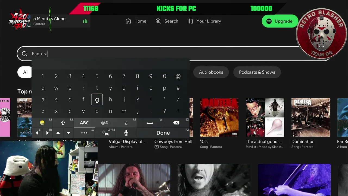Viewport: 348px width, 196px height.
Task: Tap the letter a key
Action: tap(43, 100)
